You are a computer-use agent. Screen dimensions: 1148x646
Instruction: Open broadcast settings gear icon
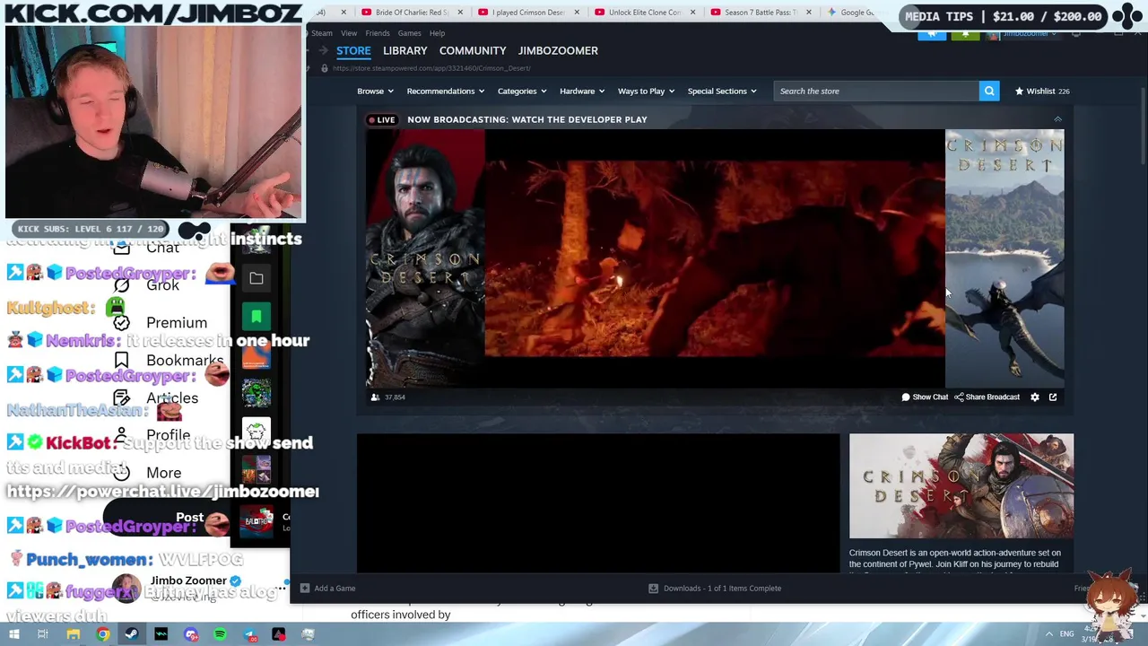coord(1035,397)
